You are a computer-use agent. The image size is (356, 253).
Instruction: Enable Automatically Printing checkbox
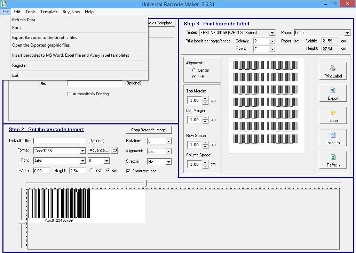[x=69, y=94]
